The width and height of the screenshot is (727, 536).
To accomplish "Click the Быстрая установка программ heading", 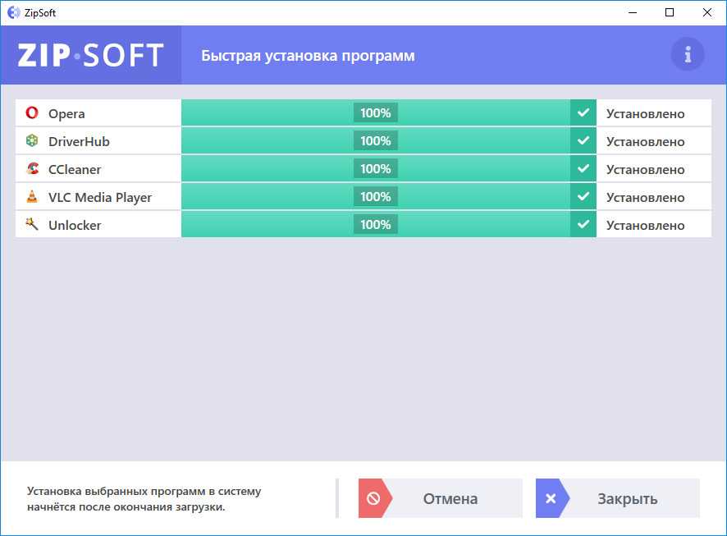I will point(308,56).
